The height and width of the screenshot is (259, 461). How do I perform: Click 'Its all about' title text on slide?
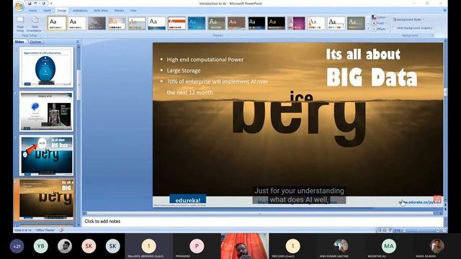[363, 55]
